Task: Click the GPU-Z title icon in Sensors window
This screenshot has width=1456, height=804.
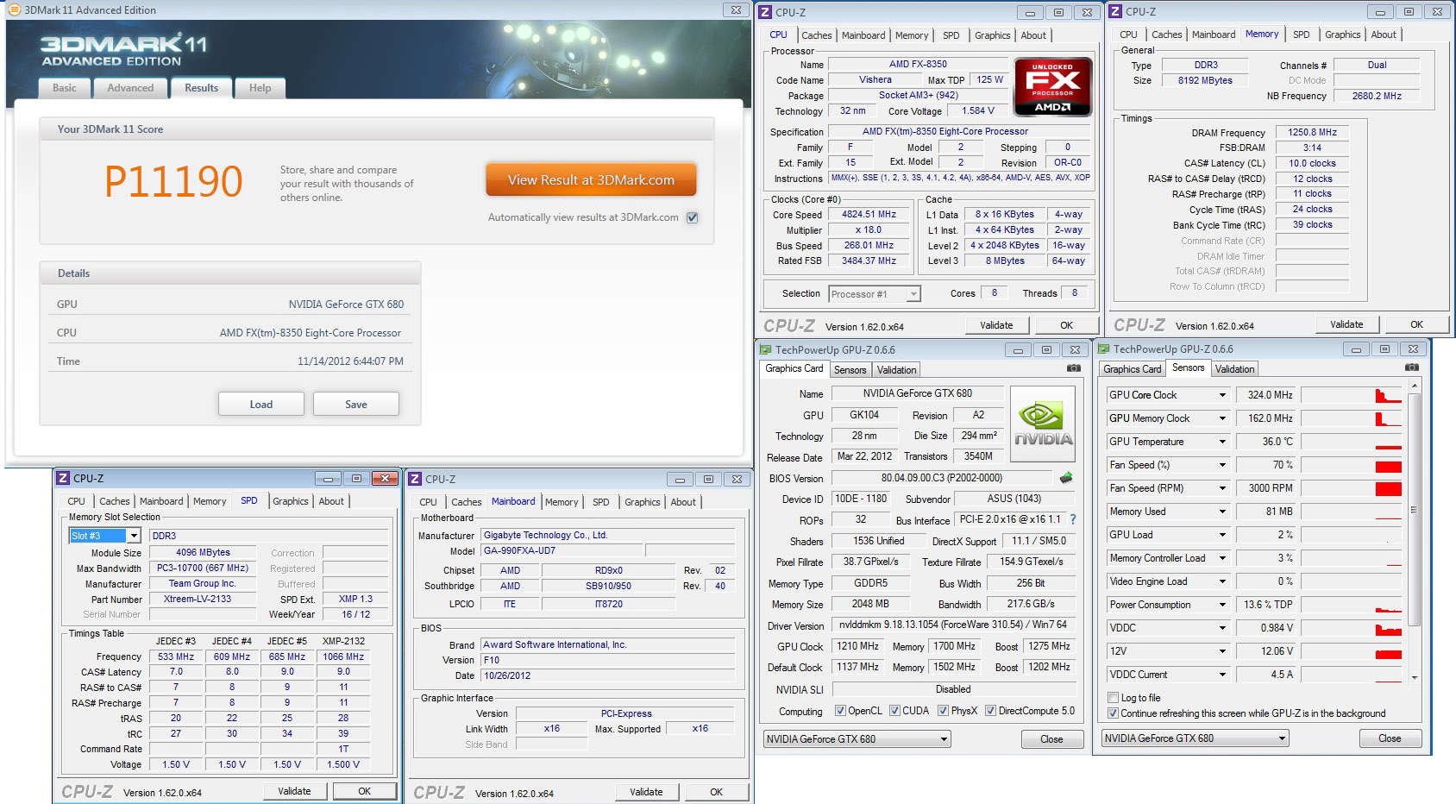Action: (1103, 349)
